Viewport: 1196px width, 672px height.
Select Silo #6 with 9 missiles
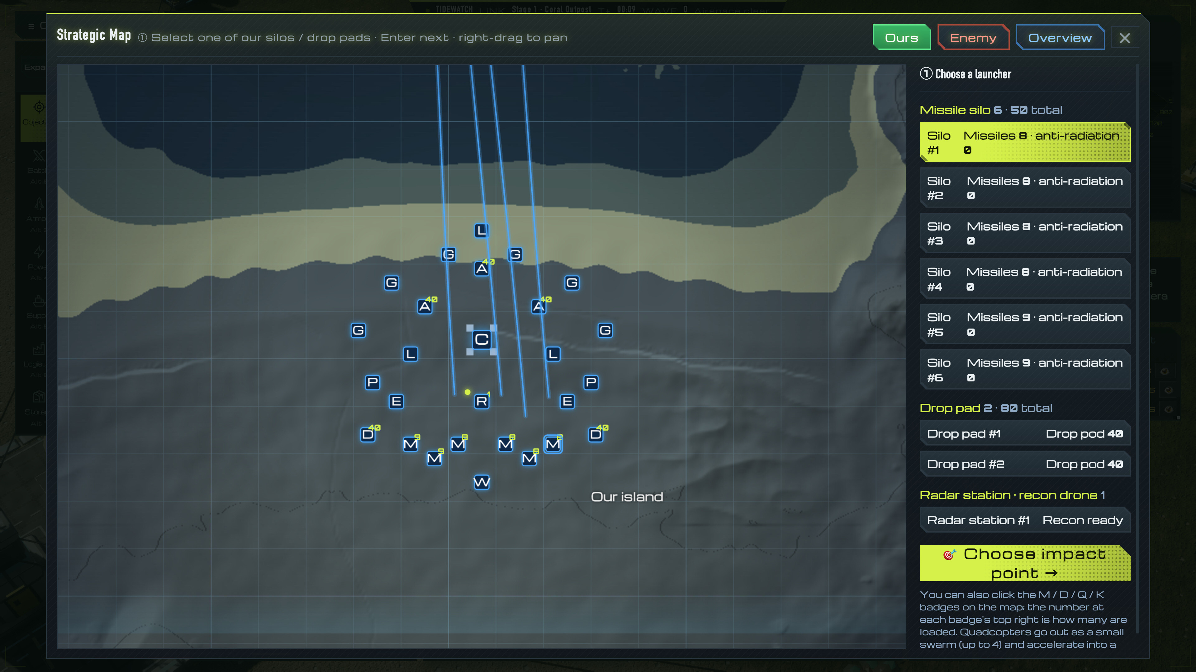pos(1025,370)
